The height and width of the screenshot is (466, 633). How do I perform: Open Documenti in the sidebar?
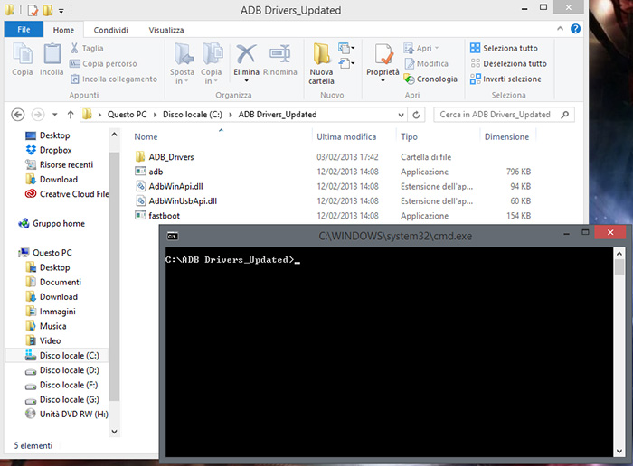(53, 282)
